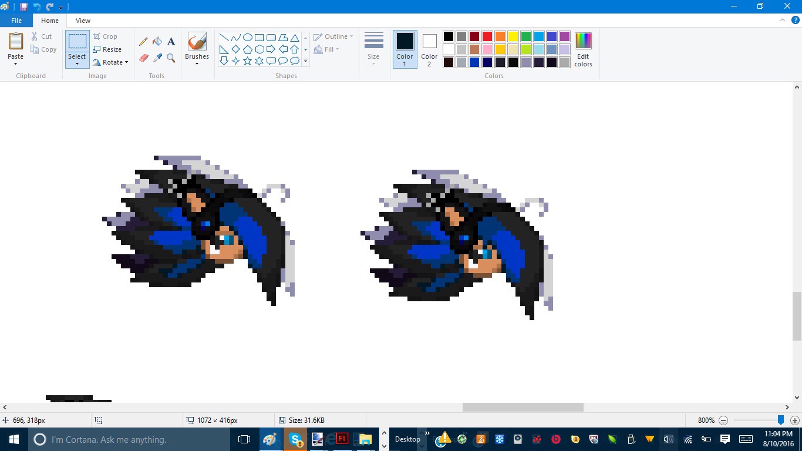Choose the Line shape
This screenshot has width=802, height=451.
pos(224,38)
